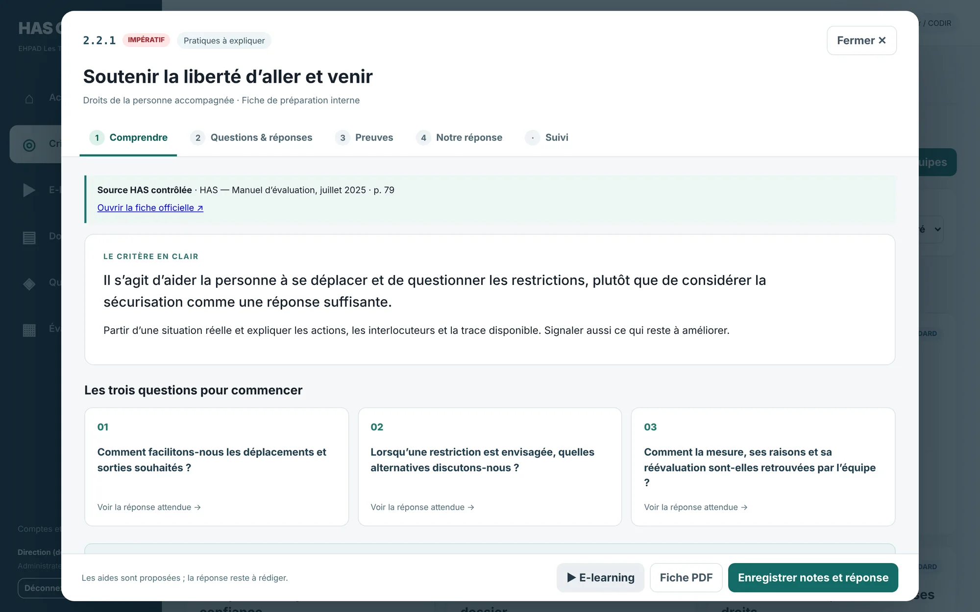This screenshot has height=612, width=980.
Task: Select the Suivi tab
Action: click(x=547, y=138)
